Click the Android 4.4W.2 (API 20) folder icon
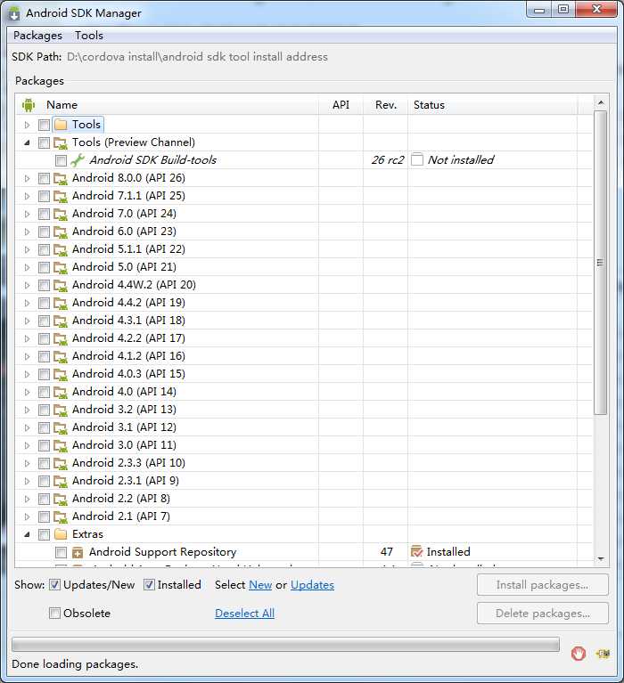This screenshot has width=624, height=683. tap(61, 286)
